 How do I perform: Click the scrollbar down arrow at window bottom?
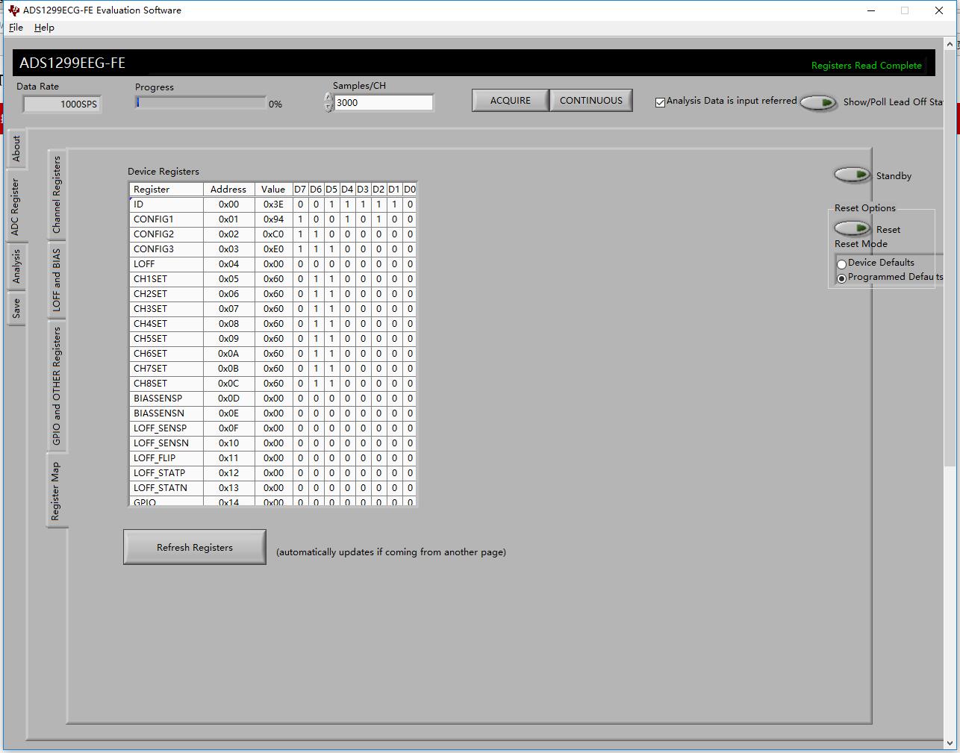(950, 743)
